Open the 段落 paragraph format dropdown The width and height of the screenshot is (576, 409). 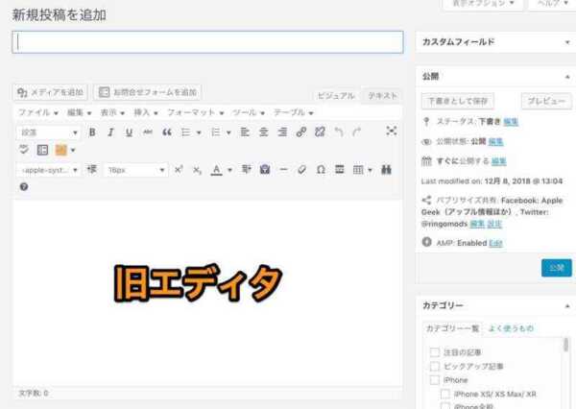48,132
